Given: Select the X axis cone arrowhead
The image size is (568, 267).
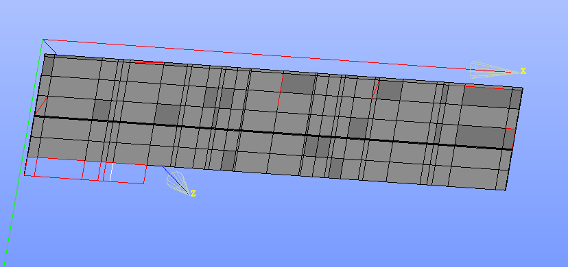Looking at the screenshot, I should pyautogui.click(x=494, y=70).
